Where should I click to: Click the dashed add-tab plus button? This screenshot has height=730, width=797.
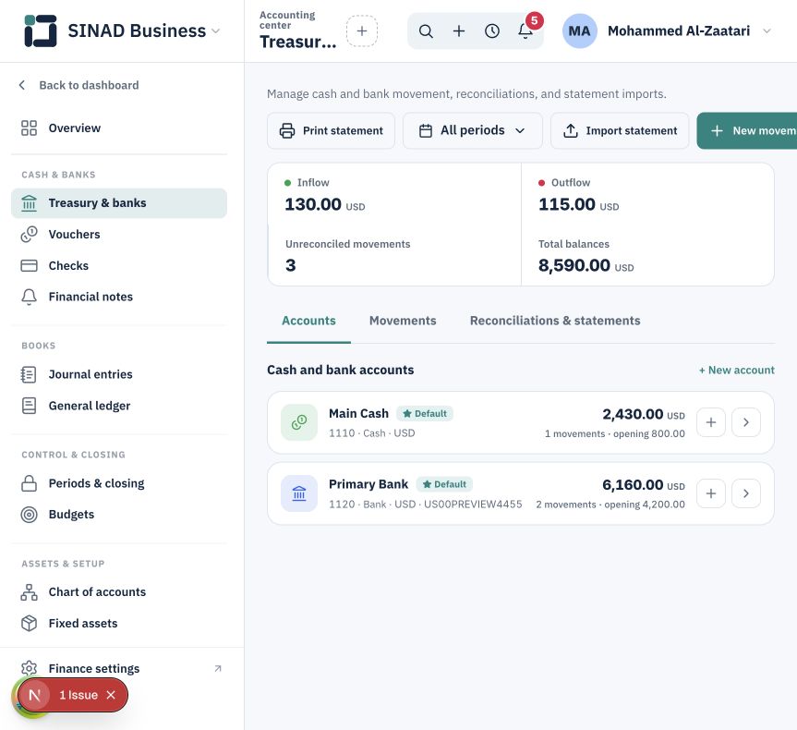(362, 31)
